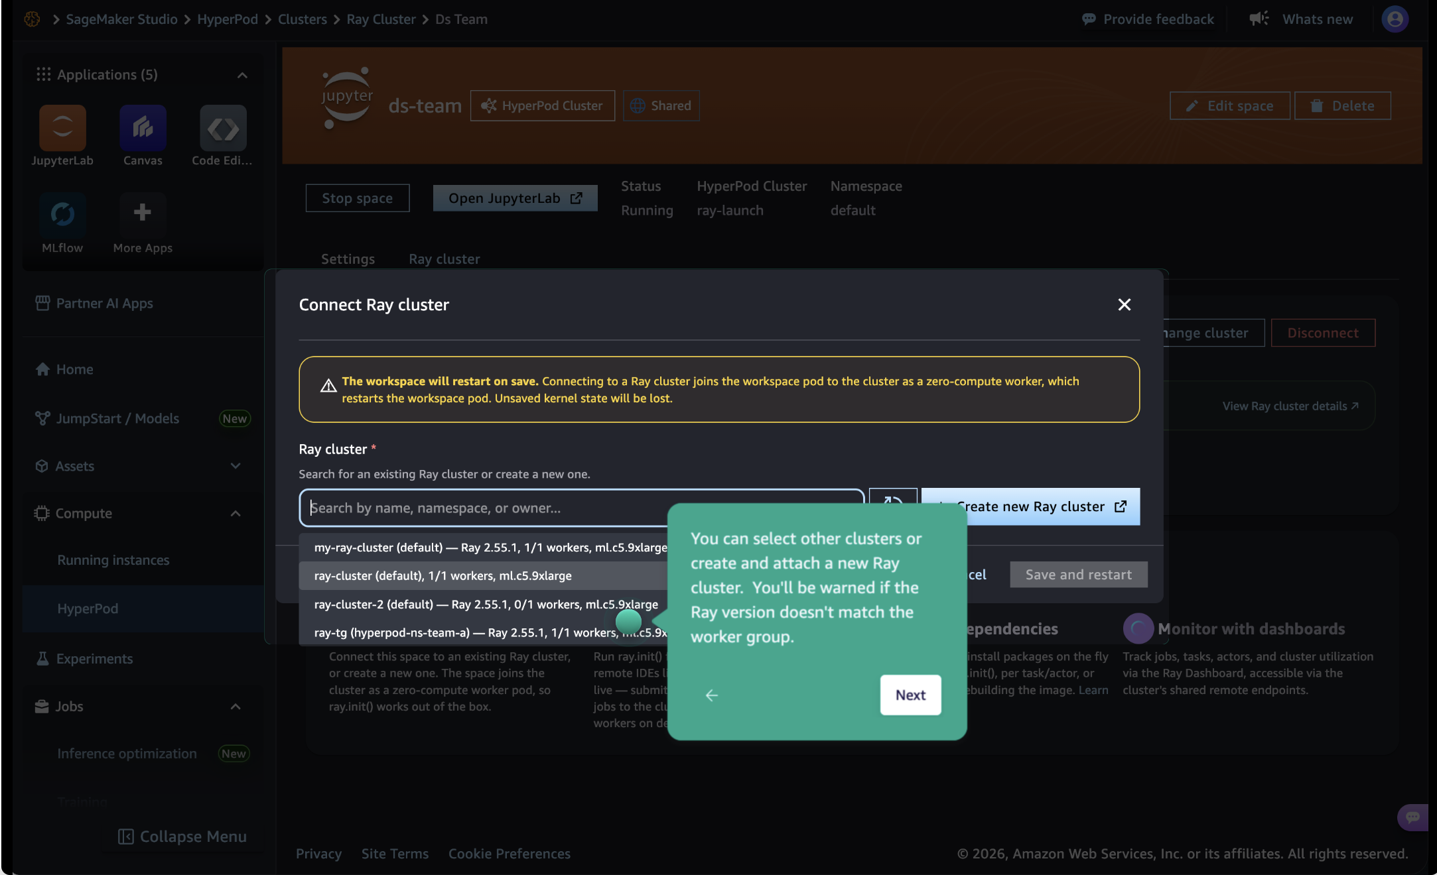Click the JumpStart / Models icon
Image resolution: width=1437 pixels, height=875 pixels.
click(x=42, y=418)
